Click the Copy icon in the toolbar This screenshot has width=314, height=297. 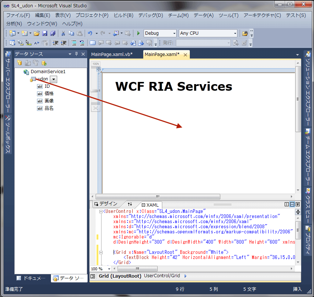(71, 33)
